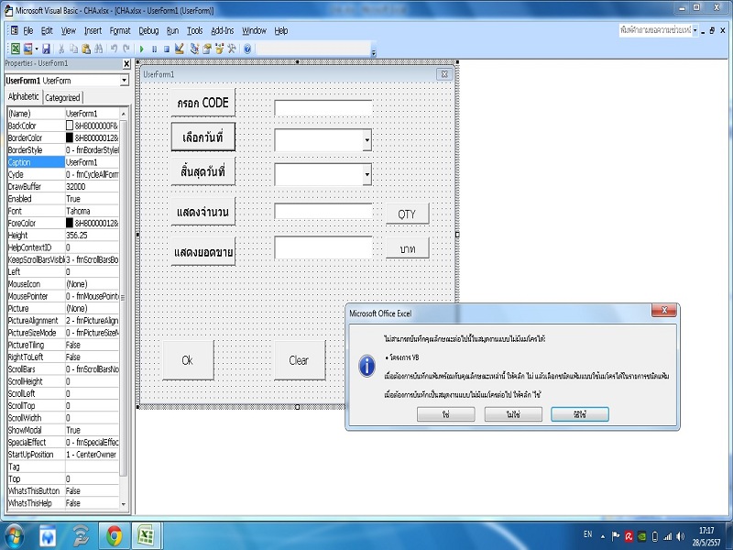Screen dimensions: 733x550
Task: Click the blue Help question mark icon
Action: [x=248, y=49]
